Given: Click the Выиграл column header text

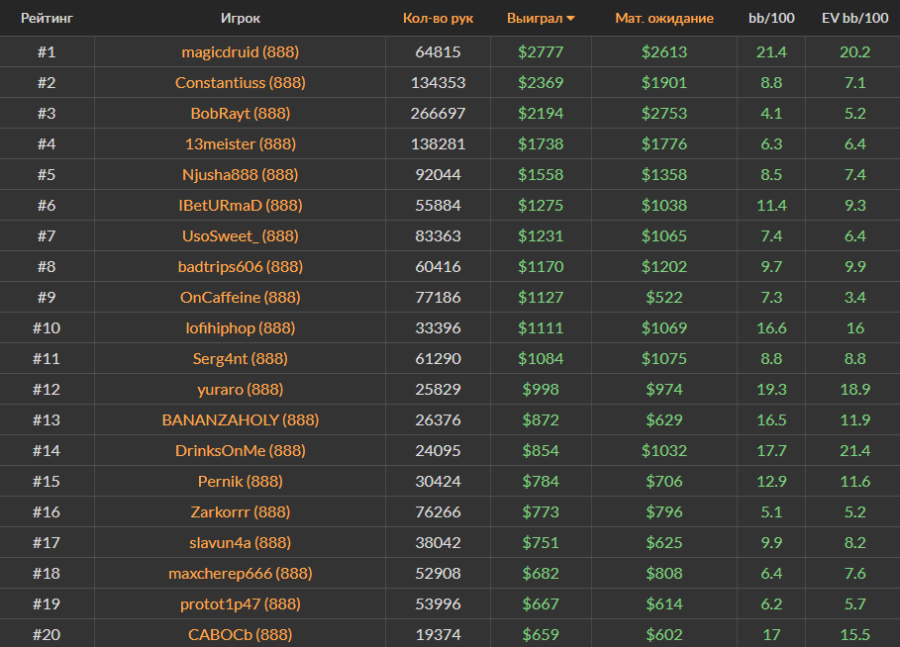Looking at the screenshot, I should coord(534,18).
